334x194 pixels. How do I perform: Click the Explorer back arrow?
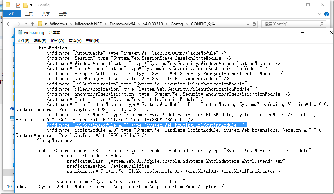click(9, 24)
